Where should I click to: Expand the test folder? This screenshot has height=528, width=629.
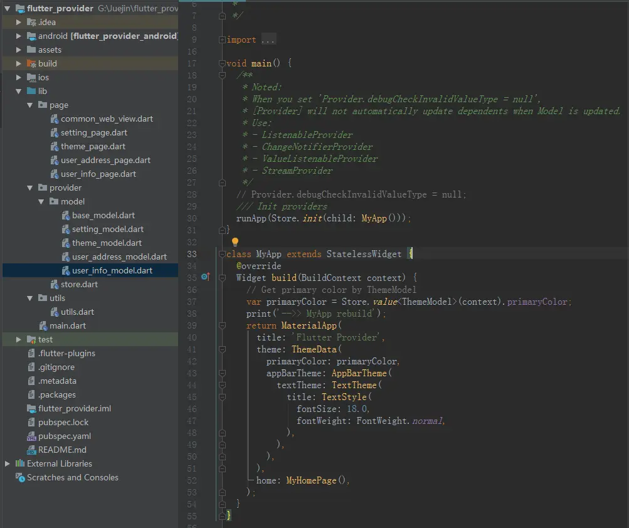(x=18, y=339)
